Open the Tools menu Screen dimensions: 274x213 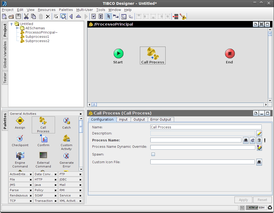point(101,10)
